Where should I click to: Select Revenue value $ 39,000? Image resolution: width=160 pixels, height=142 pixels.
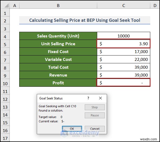coord(123,75)
